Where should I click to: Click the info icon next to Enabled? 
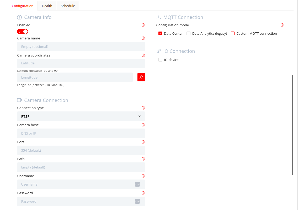[x=143, y=25]
